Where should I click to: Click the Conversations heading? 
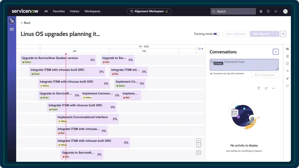click(223, 52)
